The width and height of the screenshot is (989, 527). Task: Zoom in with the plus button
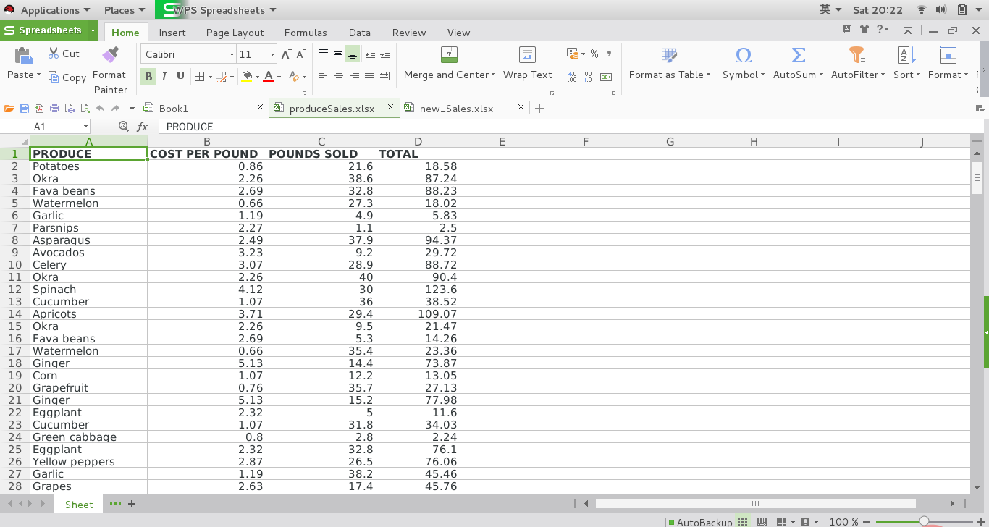[x=981, y=522]
